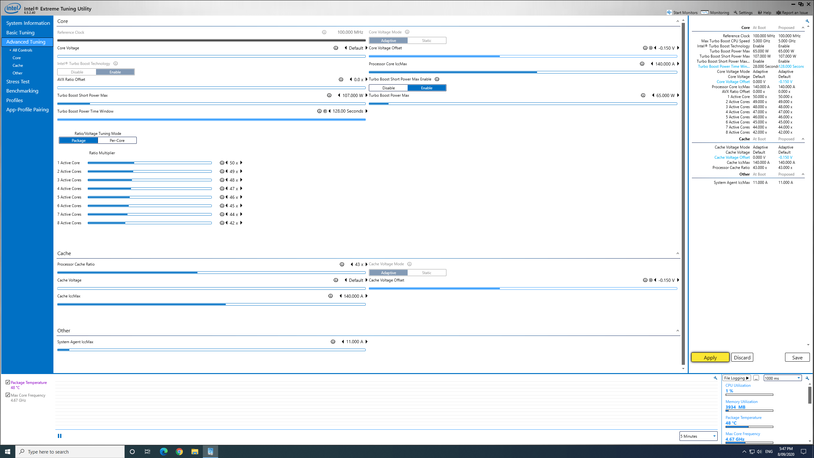Open the Monitoring view icon
This screenshot has height=458, width=814.
705,12
